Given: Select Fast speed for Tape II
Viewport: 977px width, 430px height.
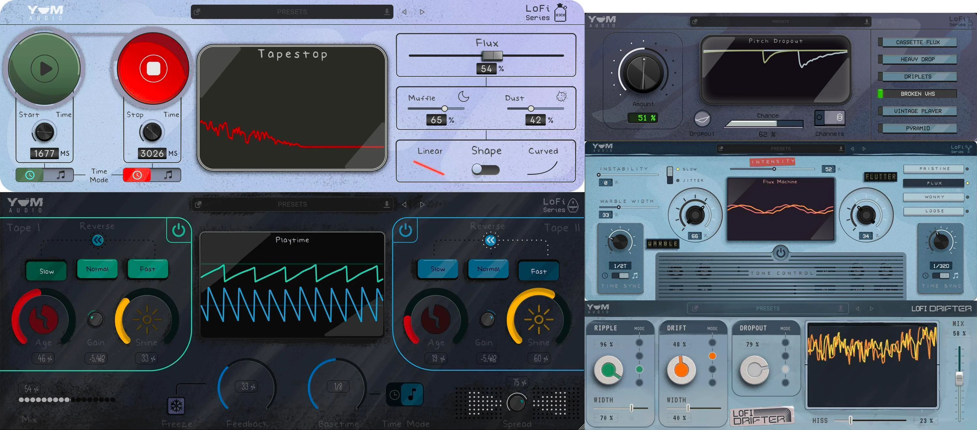Looking at the screenshot, I should 539,271.
